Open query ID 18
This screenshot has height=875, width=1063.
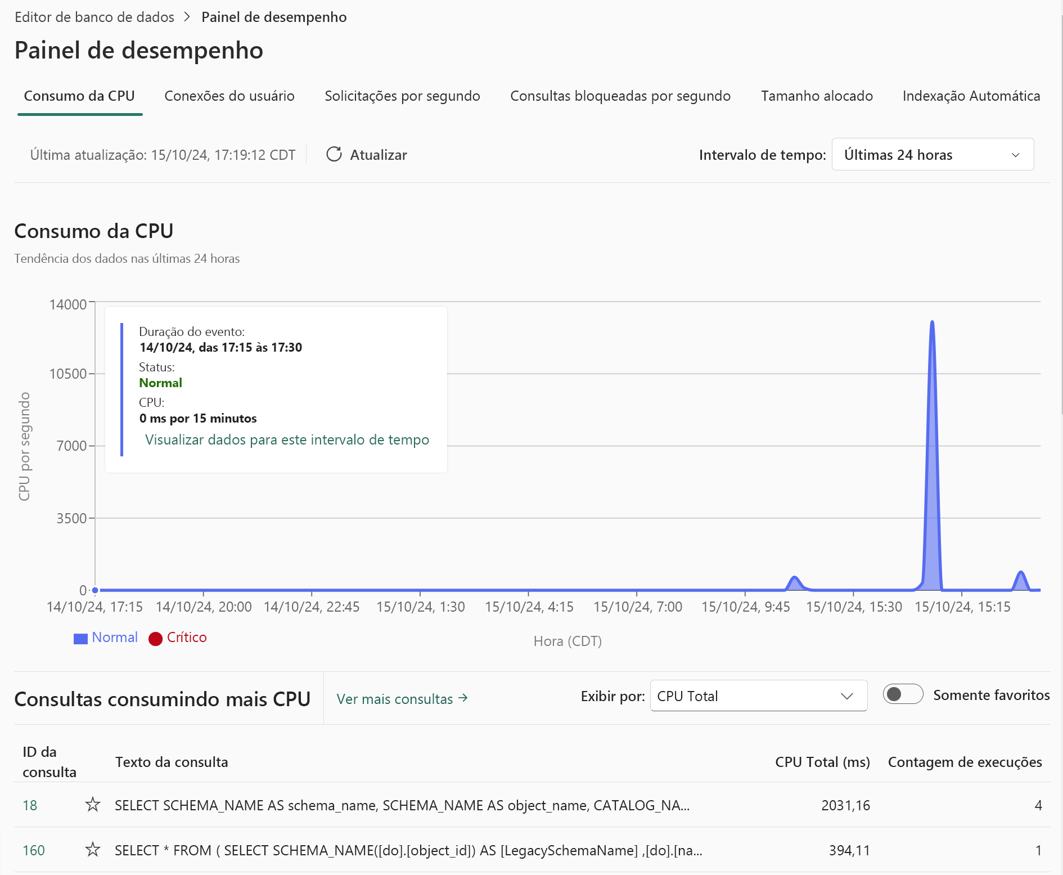pyautogui.click(x=30, y=805)
